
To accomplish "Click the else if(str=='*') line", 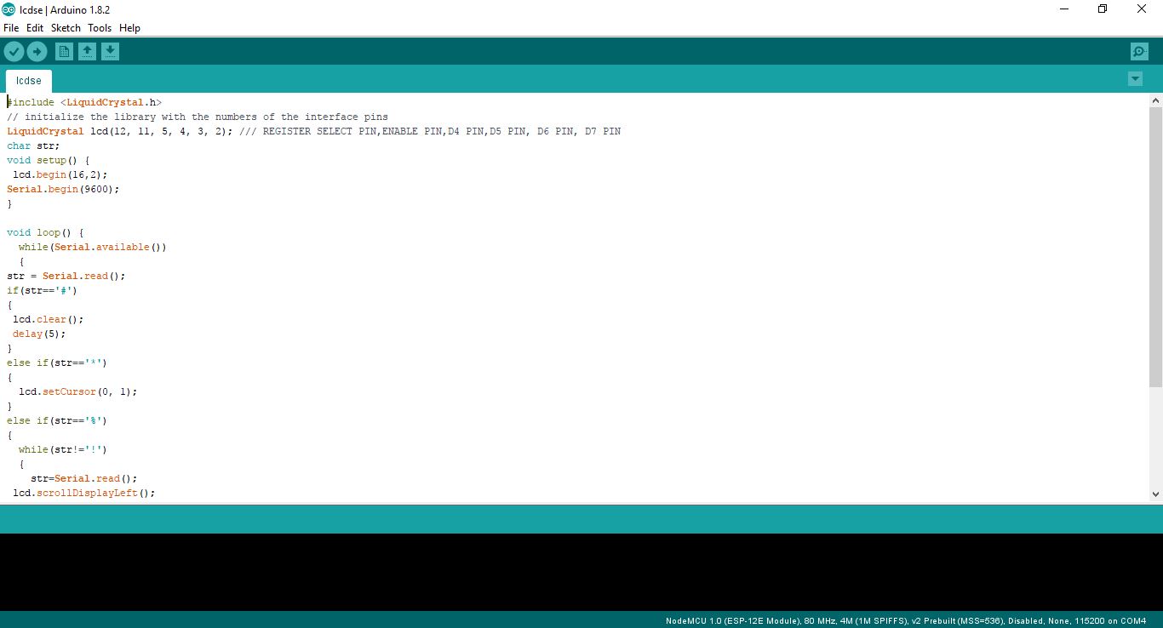I will click(57, 363).
